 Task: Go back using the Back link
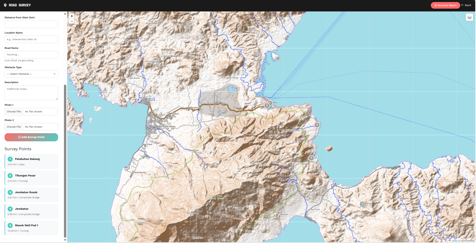[x=466, y=5]
